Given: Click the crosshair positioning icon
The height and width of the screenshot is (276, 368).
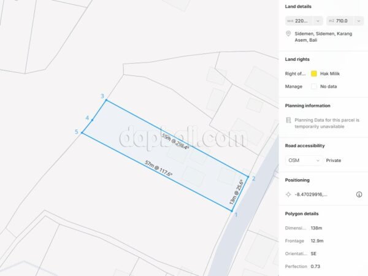Looking at the screenshot, I should pyautogui.click(x=288, y=194).
